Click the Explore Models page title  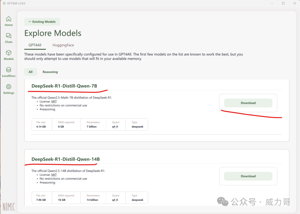pos(53,33)
